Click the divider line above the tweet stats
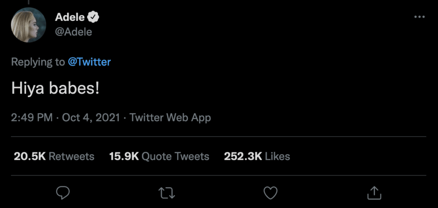Screen dimensions: 438x208 [219, 137]
